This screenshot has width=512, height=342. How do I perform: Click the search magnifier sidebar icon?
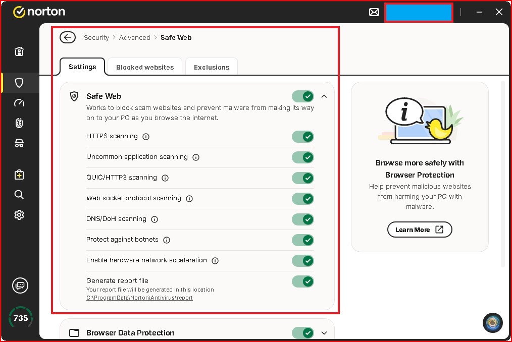coord(19,195)
